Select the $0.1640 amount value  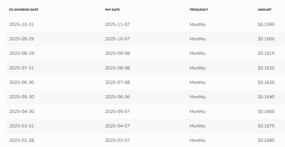tap(266, 97)
